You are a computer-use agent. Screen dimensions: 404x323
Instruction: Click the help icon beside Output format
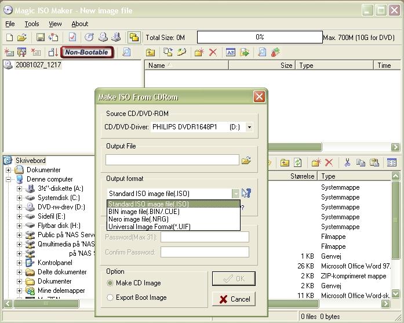tap(246, 194)
